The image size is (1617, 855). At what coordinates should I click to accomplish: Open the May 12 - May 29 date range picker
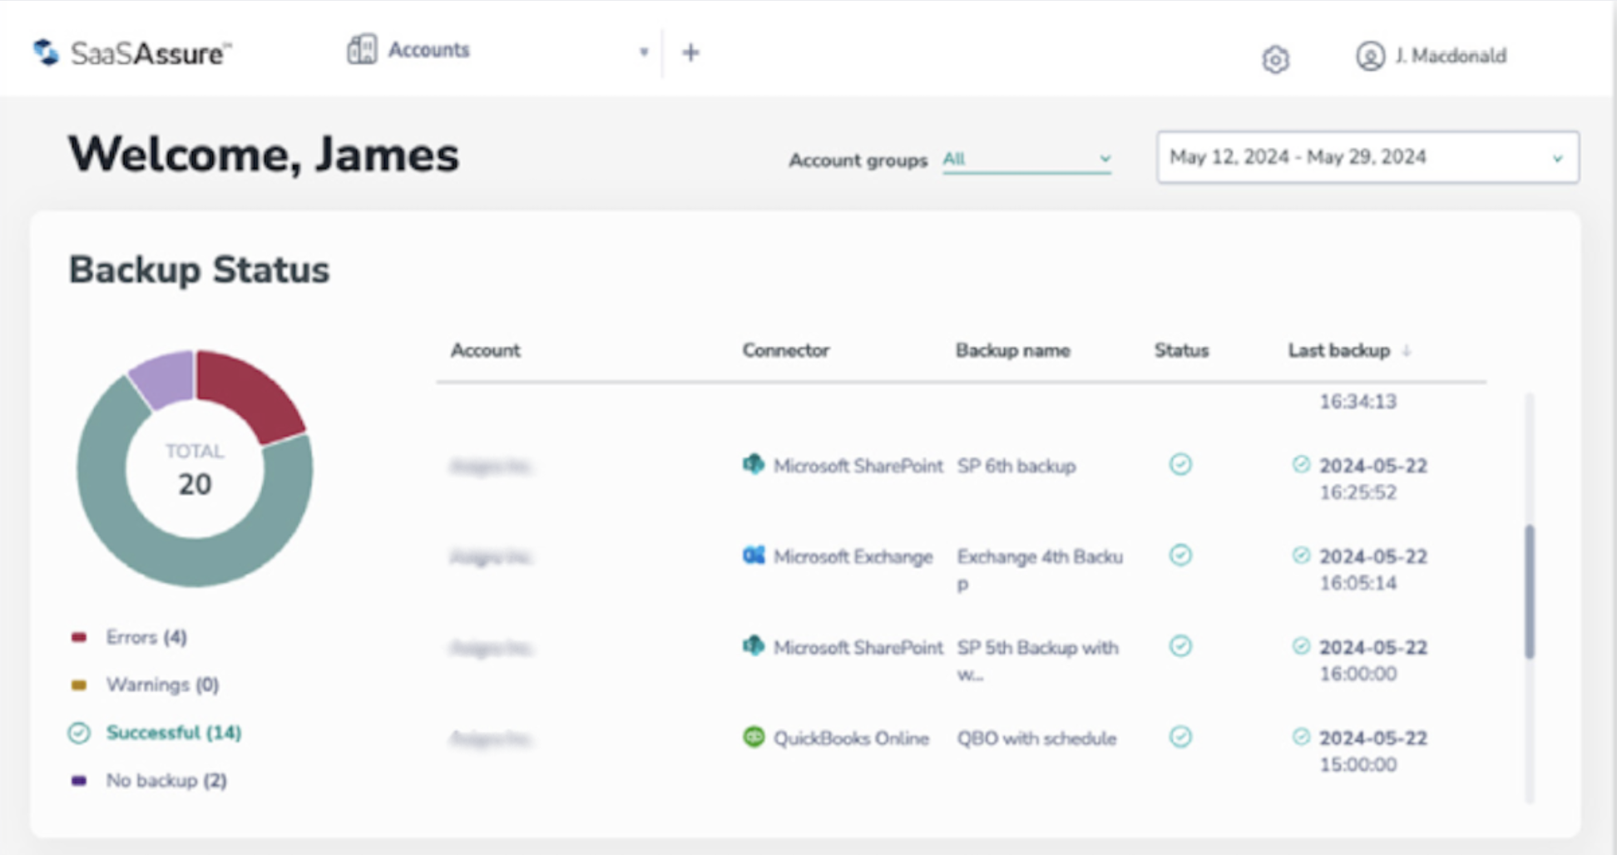click(1367, 157)
